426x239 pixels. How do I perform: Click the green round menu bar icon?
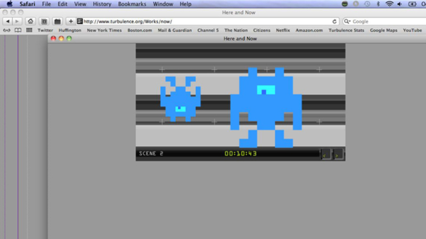345,4
